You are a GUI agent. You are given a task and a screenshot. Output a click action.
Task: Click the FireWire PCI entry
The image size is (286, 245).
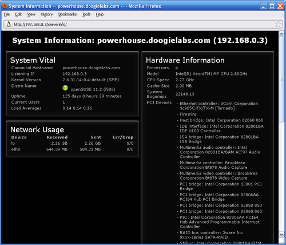188,114
